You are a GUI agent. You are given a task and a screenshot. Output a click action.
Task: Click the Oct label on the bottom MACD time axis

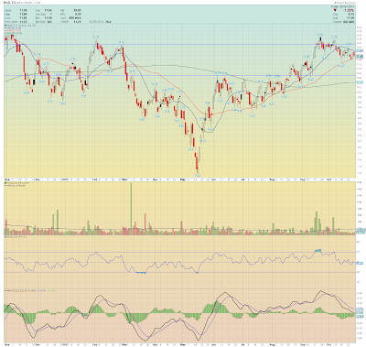(x=329, y=344)
